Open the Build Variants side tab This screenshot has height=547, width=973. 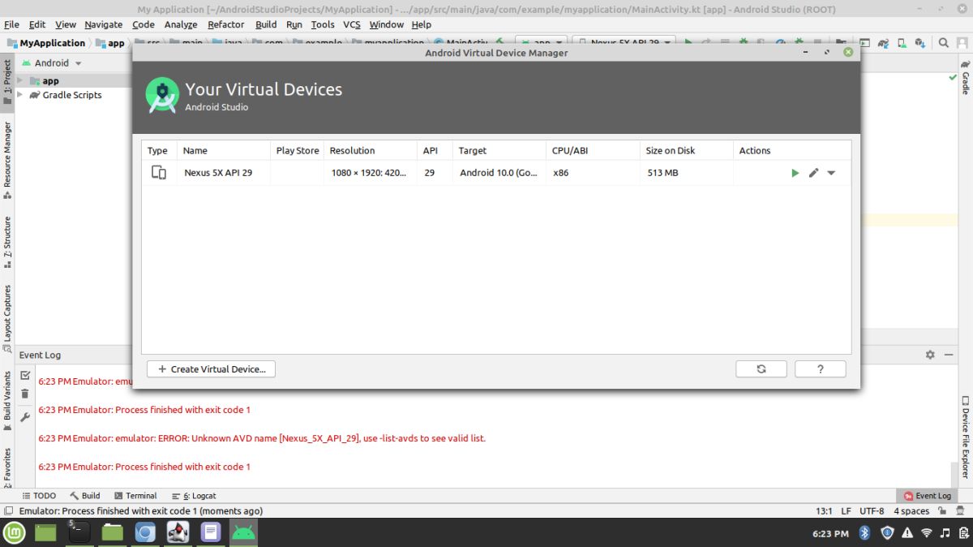tap(7, 401)
